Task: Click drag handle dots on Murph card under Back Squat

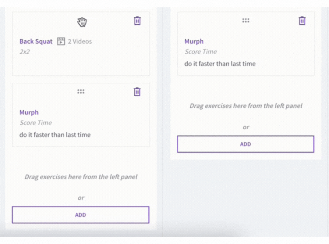Action: pos(81,91)
